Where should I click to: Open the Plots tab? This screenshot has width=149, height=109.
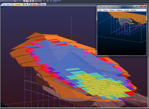coord(42,4)
